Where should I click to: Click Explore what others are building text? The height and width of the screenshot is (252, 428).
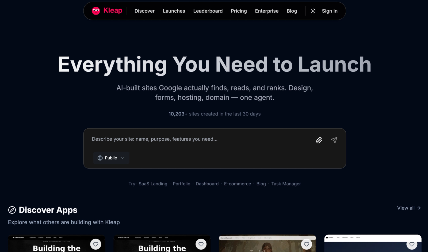point(64,222)
